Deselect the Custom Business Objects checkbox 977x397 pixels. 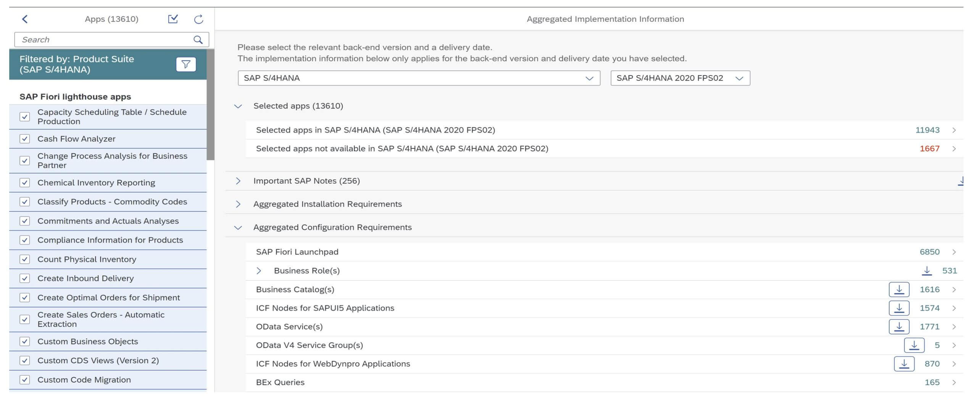point(25,341)
